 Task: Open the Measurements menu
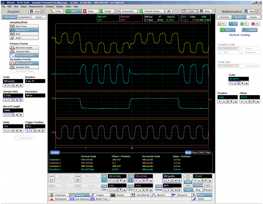pos(36,6)
